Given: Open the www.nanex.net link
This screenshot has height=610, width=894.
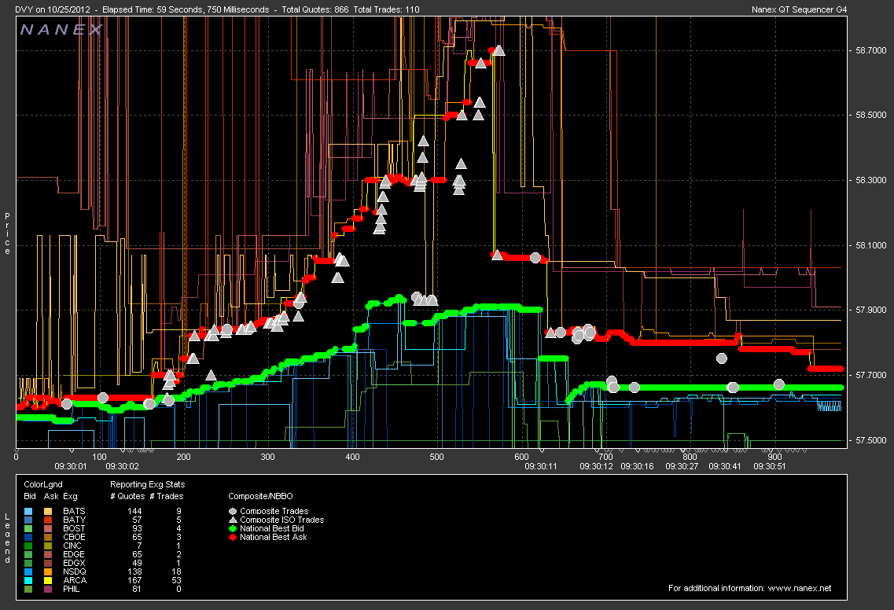Looking at the screenshot, I should [x=800, y=588].
